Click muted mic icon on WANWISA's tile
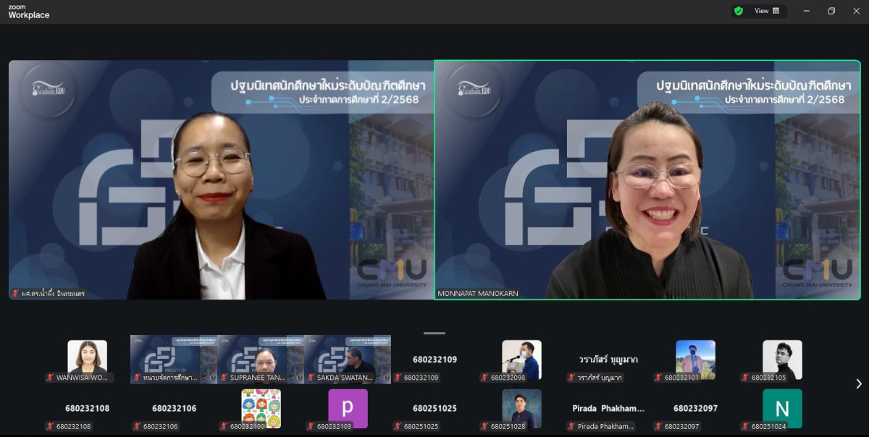Screen dimensions: 869x437 point(50,378)
